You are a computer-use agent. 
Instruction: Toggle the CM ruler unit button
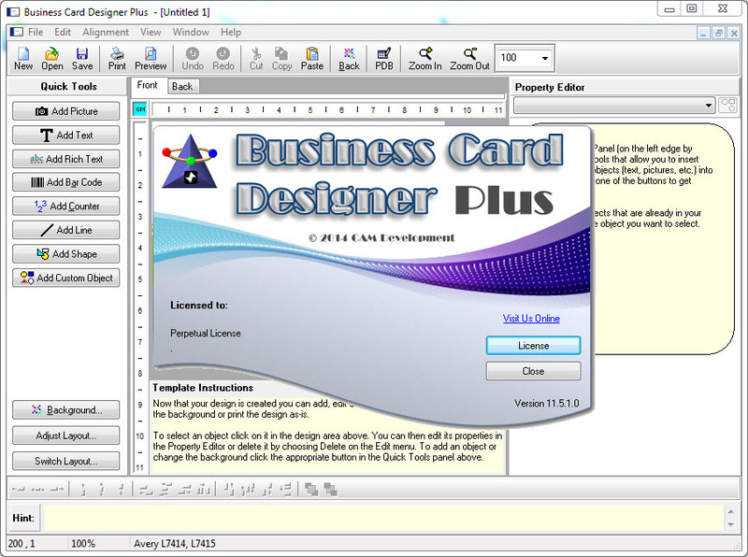140,109
